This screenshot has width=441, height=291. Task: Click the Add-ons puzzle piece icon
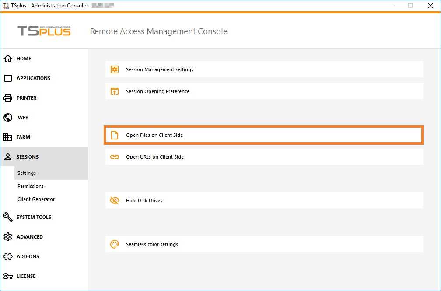8,256
